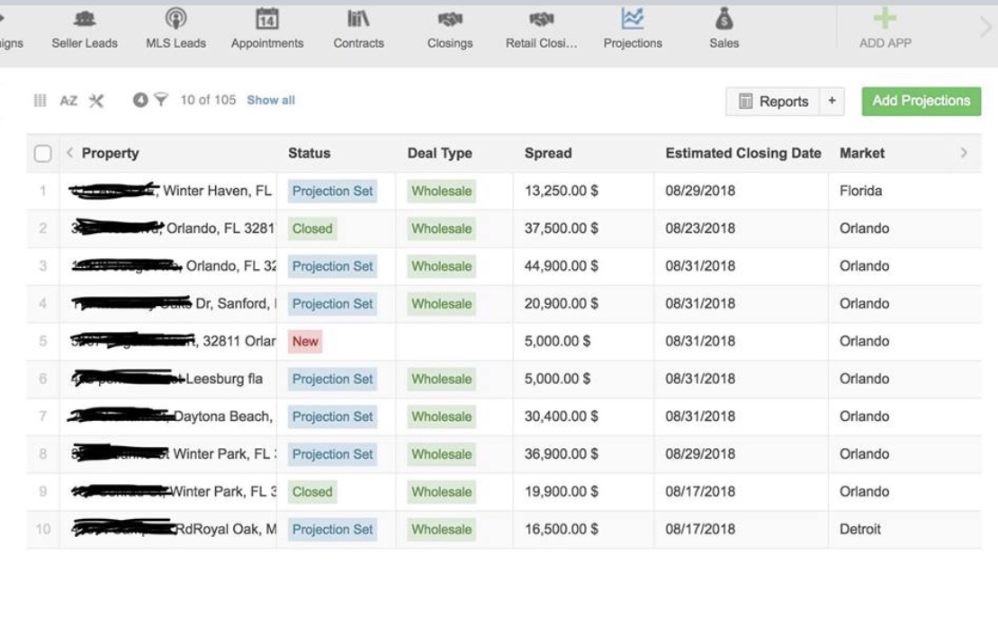Toggle the select-all checkbox in header
Viewport: 998px width, 618px height.
[42, 154]
